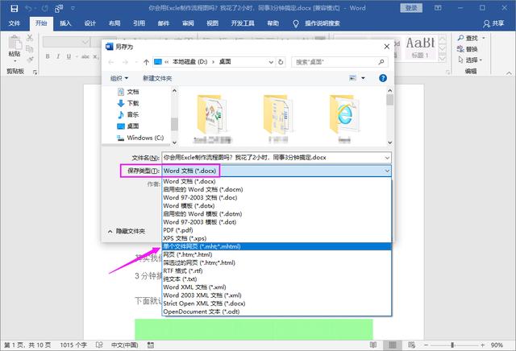
Task: Click the Replace icon in Editing group
Action: [x=460, y=49]
